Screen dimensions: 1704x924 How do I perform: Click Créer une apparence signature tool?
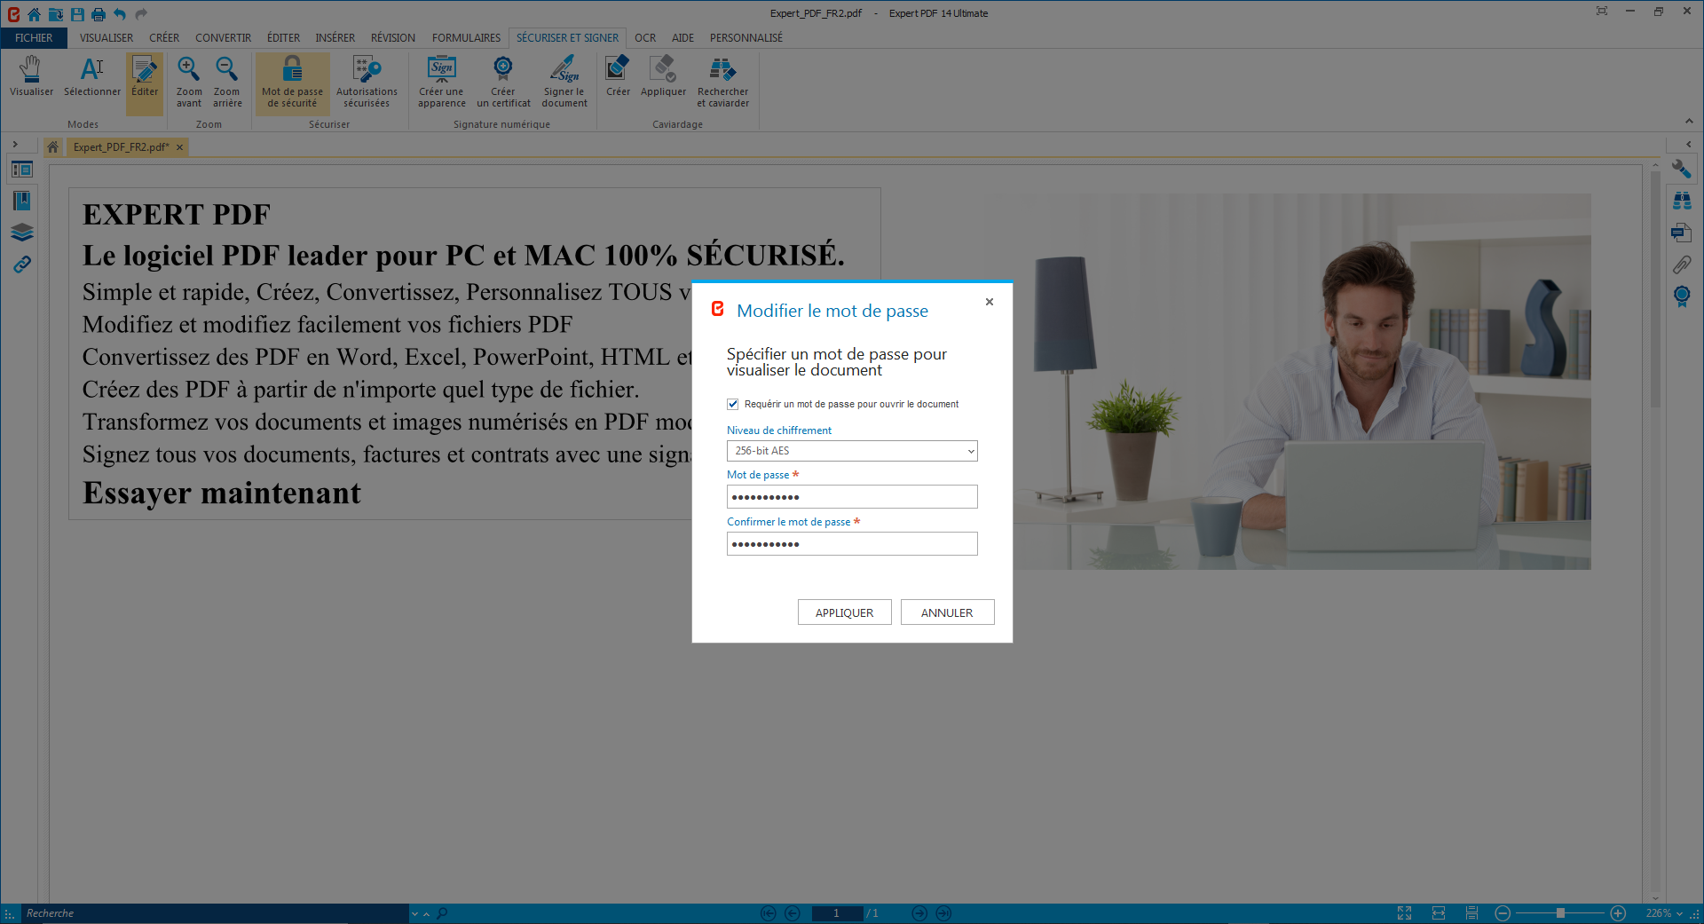pos(442,82)
